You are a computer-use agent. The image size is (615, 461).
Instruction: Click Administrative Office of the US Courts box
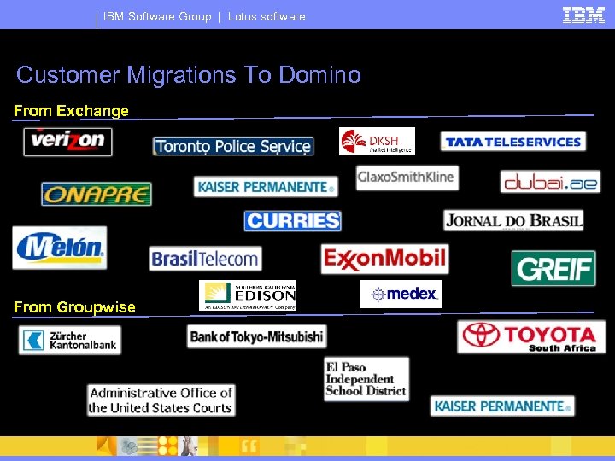coord(161,400)
